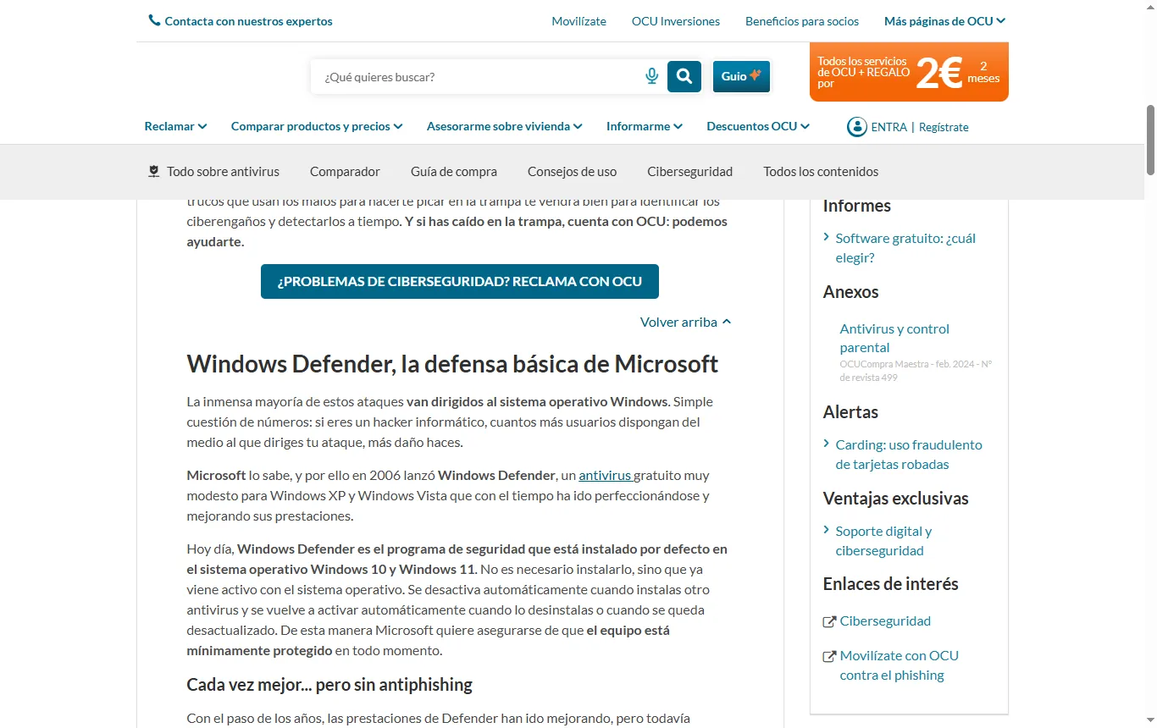Open the Ciberseguridad tab in the submenu

[689, 171]
